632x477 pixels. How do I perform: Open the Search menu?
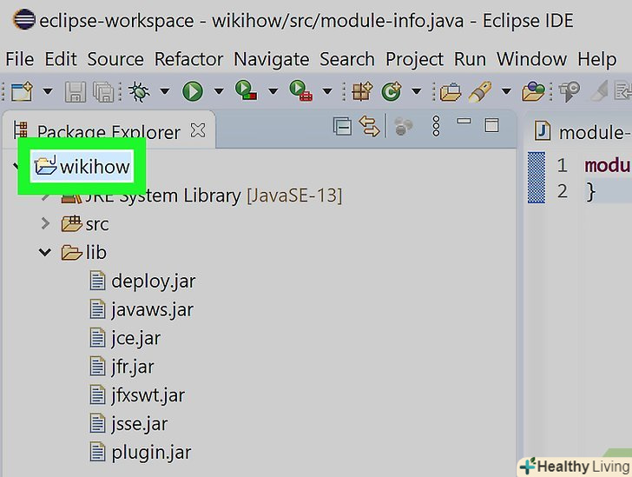[347, 59]
